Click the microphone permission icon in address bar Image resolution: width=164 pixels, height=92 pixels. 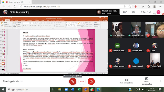(x=125, y=7)
